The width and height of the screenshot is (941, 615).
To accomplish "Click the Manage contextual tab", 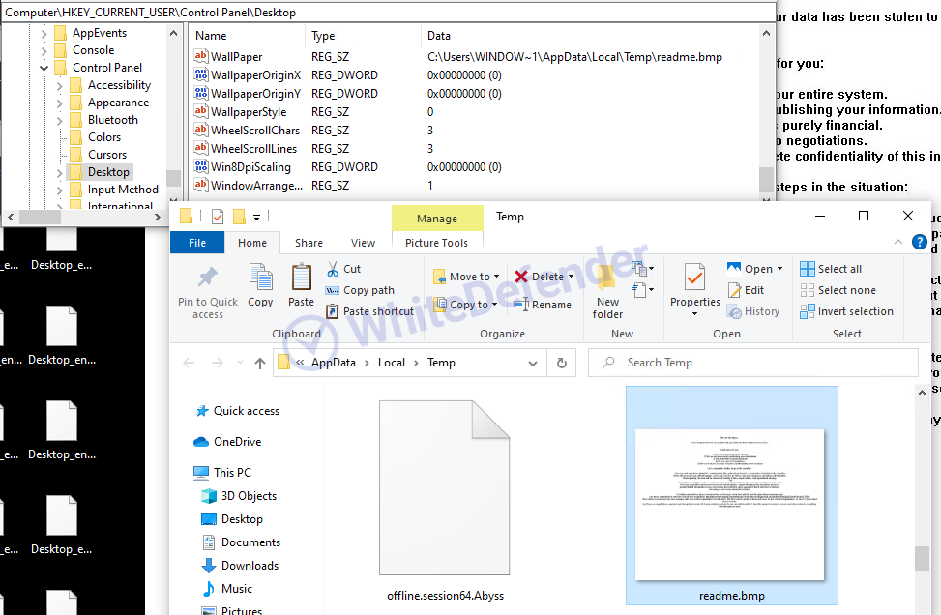I will [x=437, y=219].
